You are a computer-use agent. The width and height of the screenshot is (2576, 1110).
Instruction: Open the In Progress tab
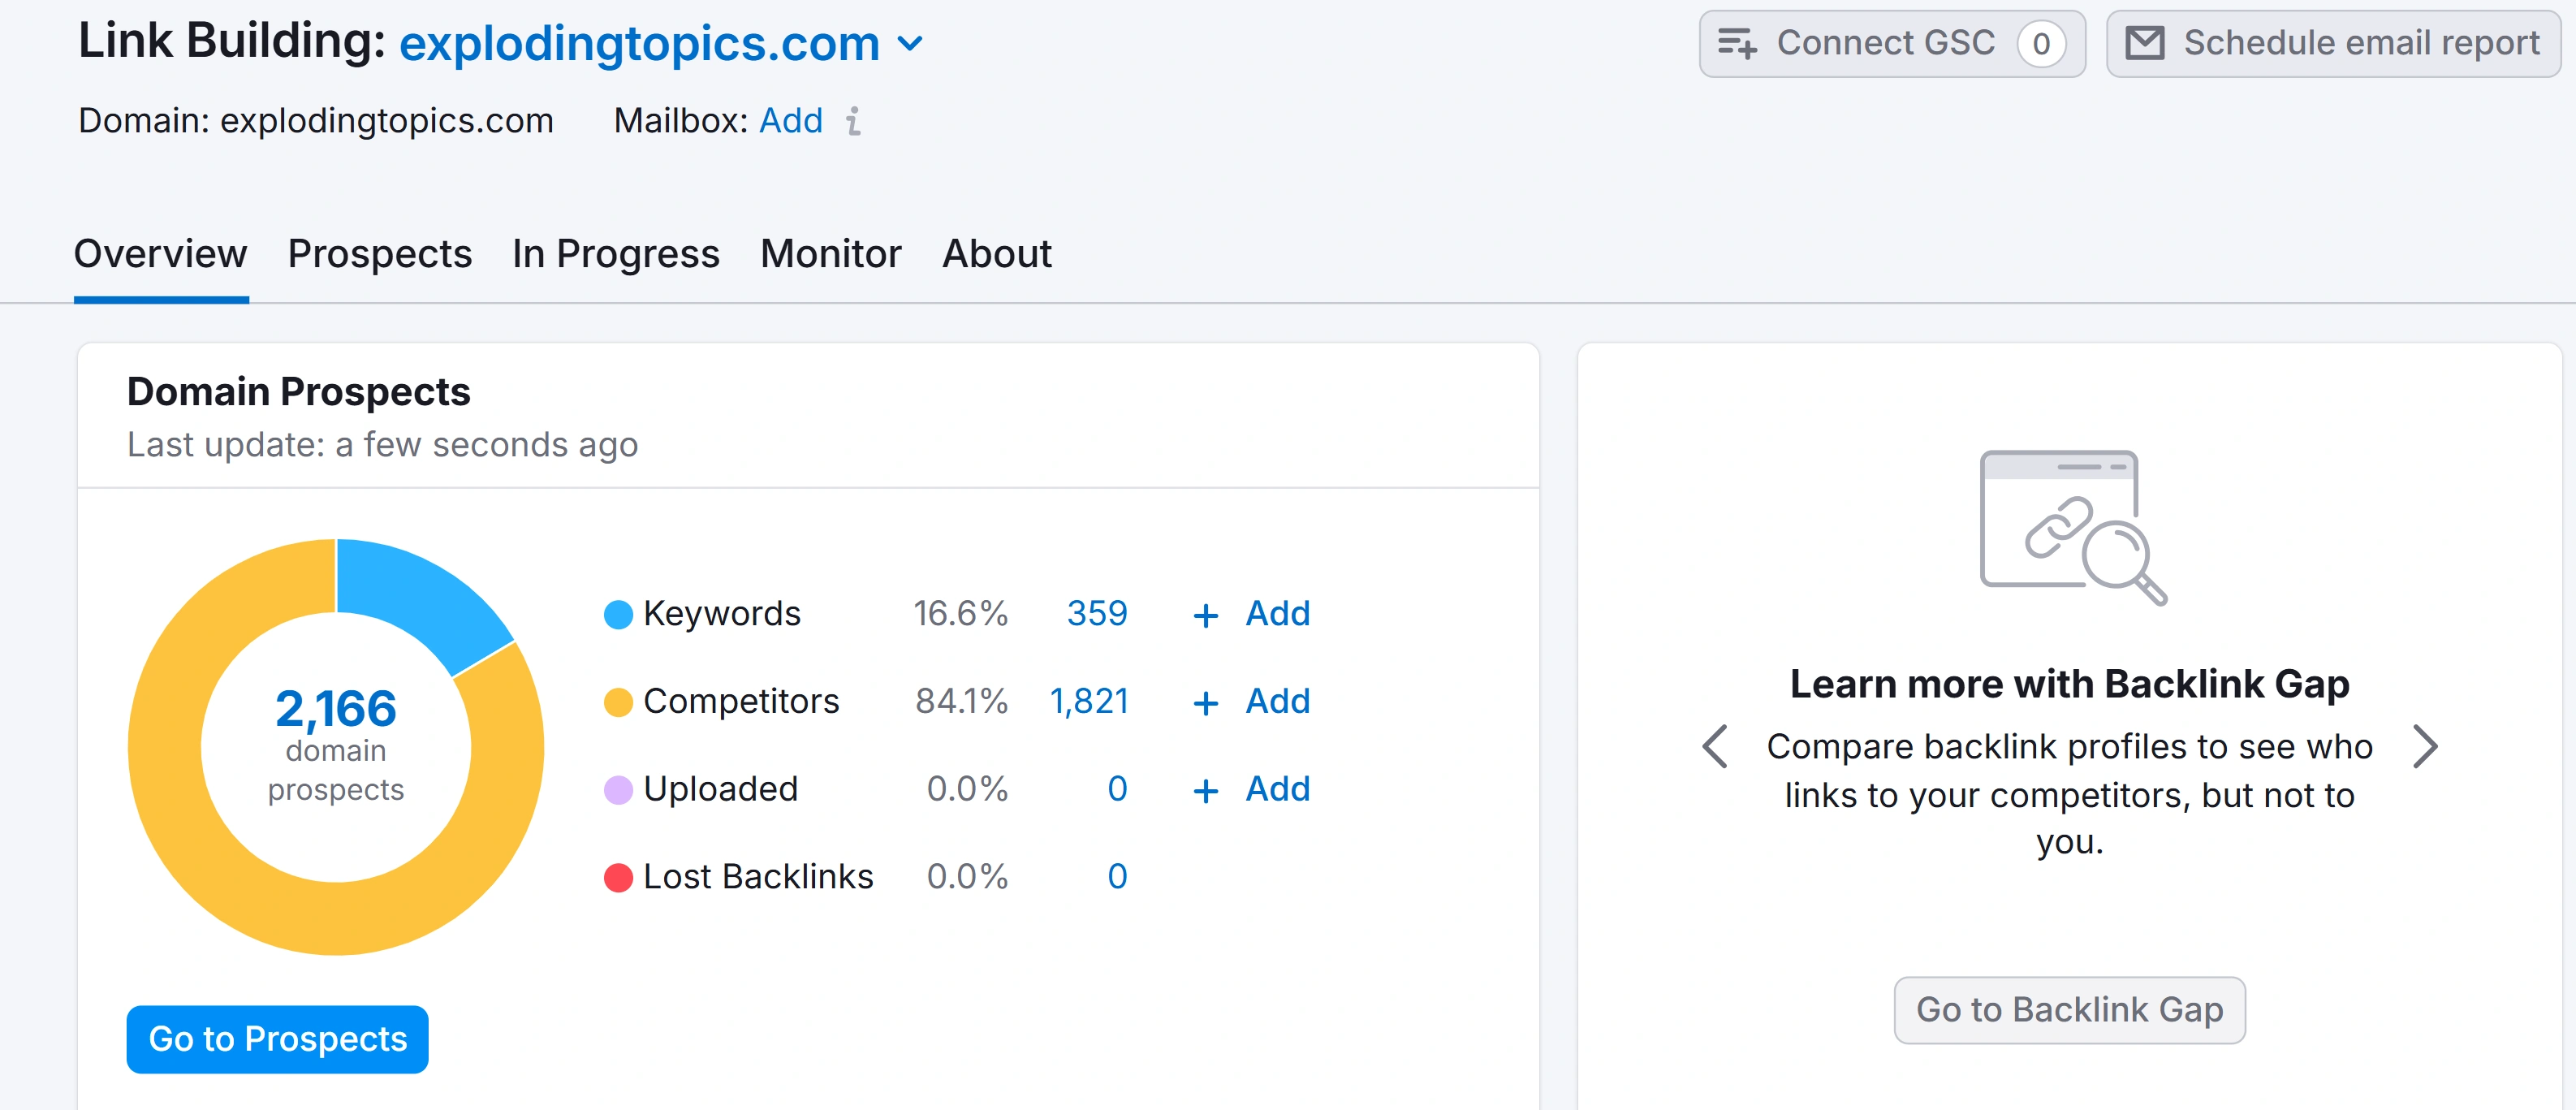point(615,254)
